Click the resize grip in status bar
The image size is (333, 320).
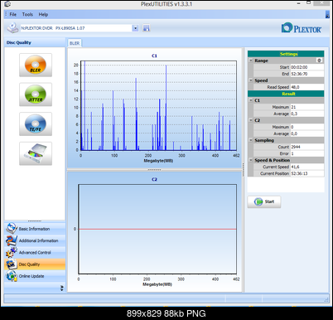point(326,299)
